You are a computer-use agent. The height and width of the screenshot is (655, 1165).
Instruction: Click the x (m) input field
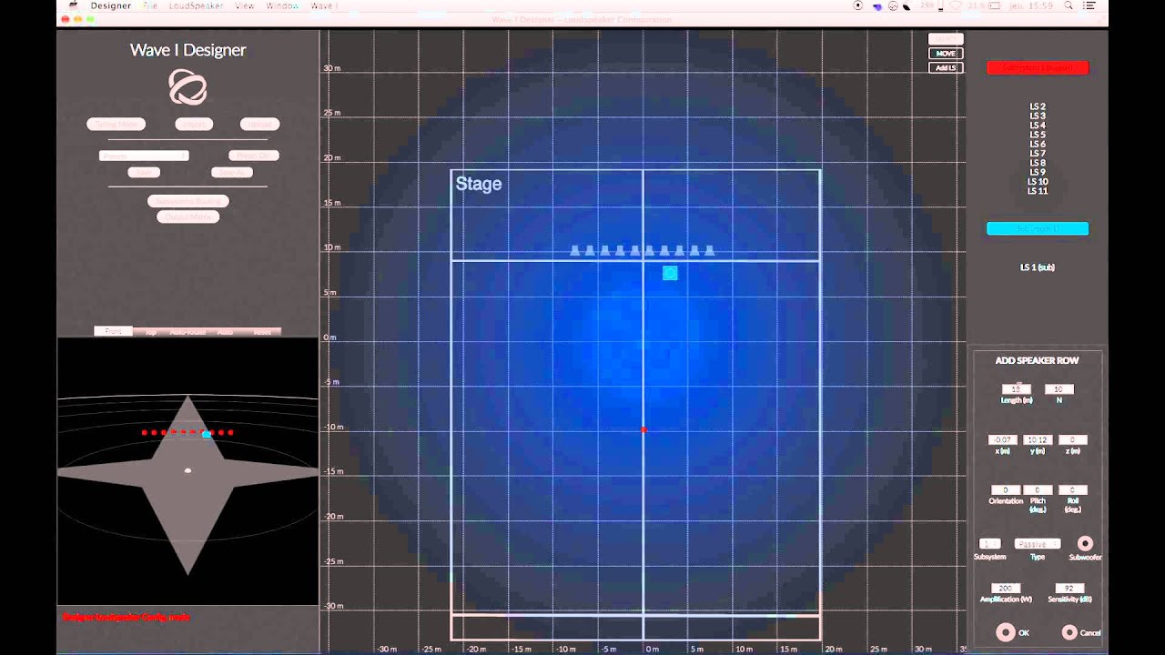pos(1003,440)
